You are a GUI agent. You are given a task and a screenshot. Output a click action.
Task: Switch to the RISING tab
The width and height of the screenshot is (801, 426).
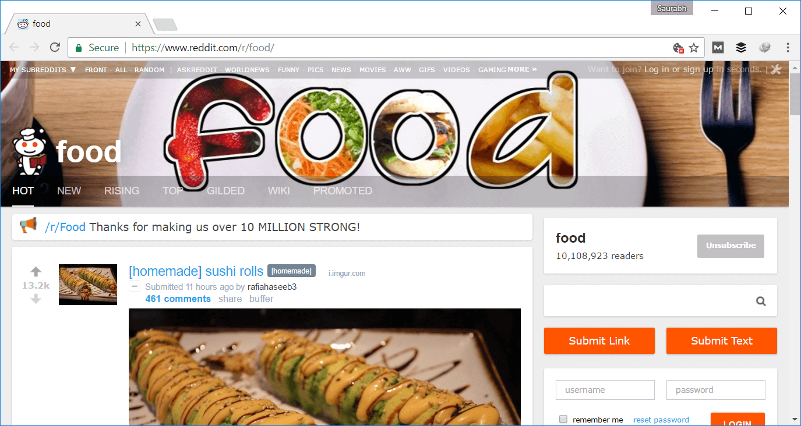[x=122, y=190]
